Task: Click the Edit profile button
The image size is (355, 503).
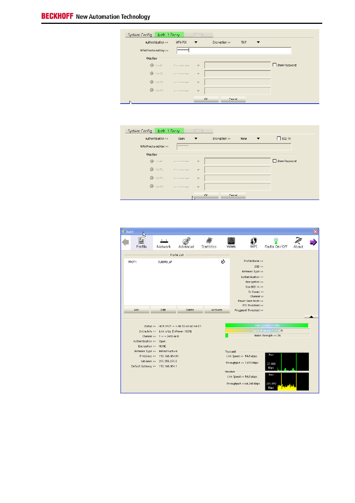Action: (x=163, y=310)
